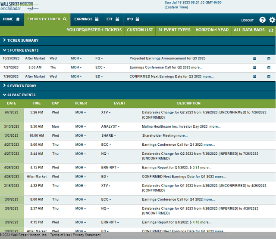Click more link for Q2 2023 conference call
276x239 pixels.
(x=197, y=67)
